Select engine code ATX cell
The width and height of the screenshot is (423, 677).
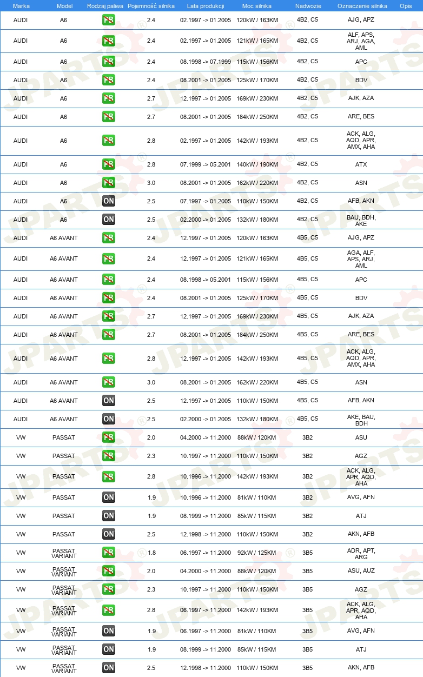(361, 165)
